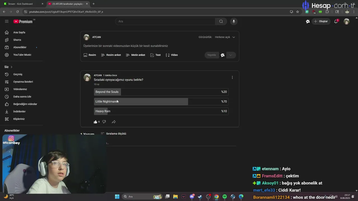The width and height of the screenshot is (358, 201).
Task: Click ATCAN channel name on poll post
Action: click(x=98, y=75)
